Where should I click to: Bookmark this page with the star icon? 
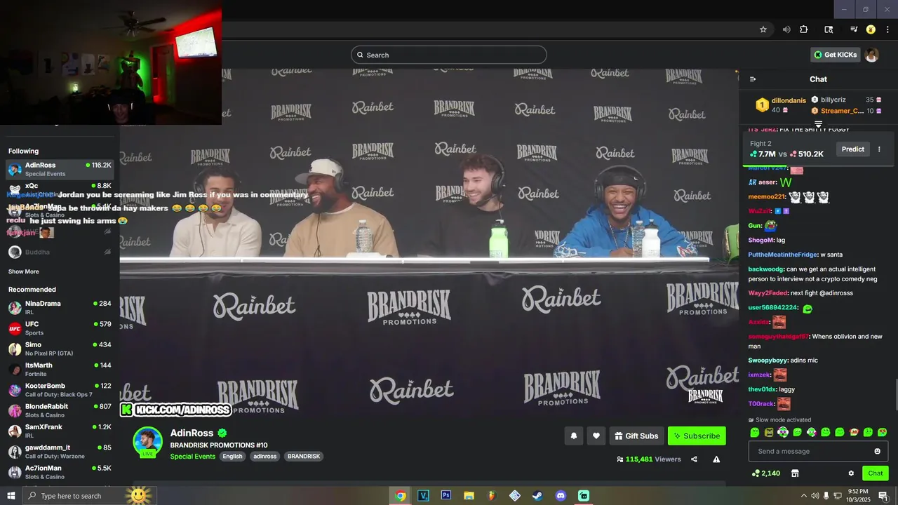[763, 29]
